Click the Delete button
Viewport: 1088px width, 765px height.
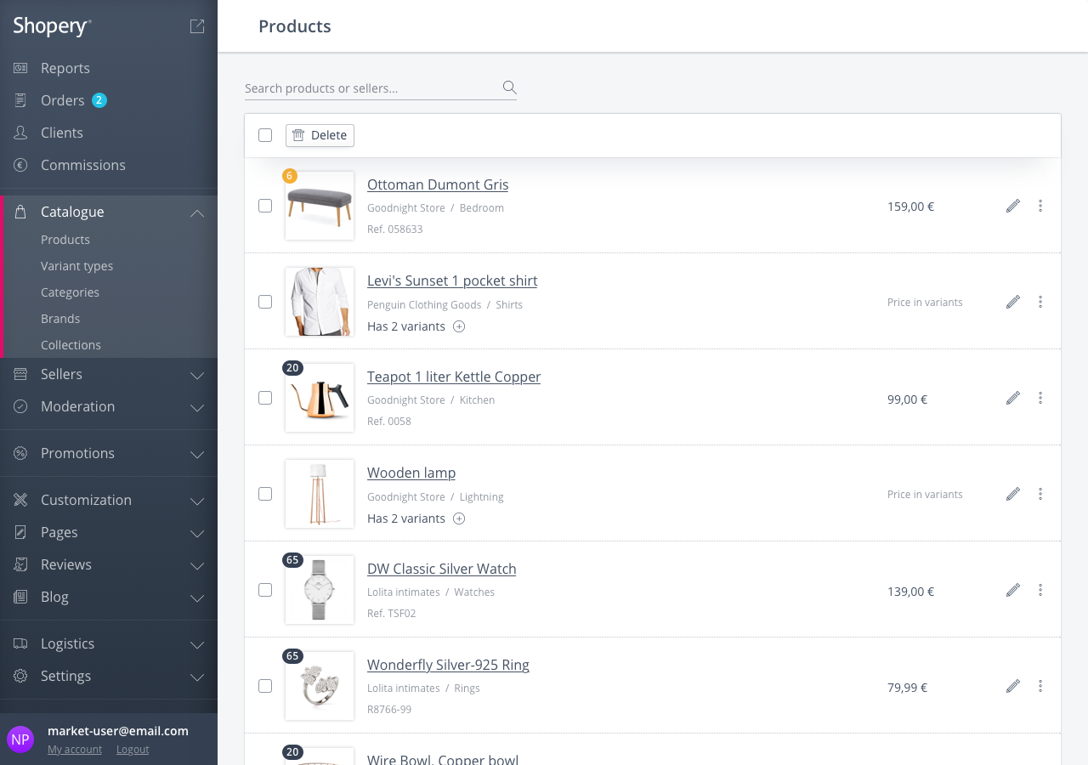[320, 135]
